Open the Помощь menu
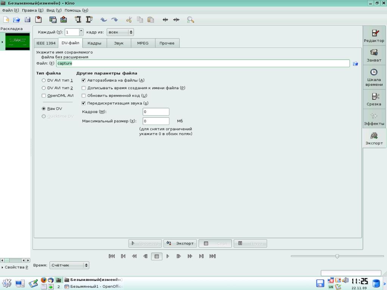The image size is (387, 290). 76,10
